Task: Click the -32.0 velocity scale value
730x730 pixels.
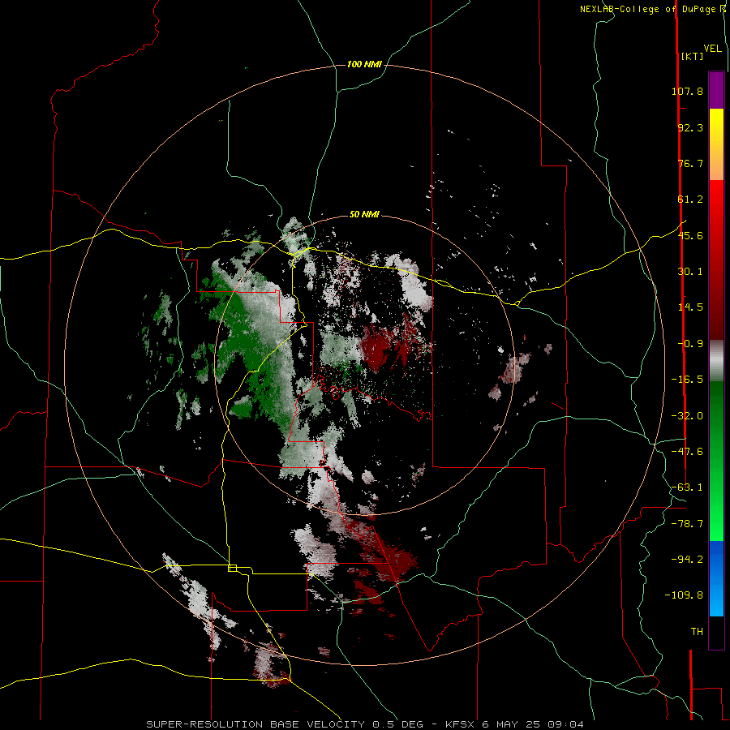Action: tap(687, 416)
